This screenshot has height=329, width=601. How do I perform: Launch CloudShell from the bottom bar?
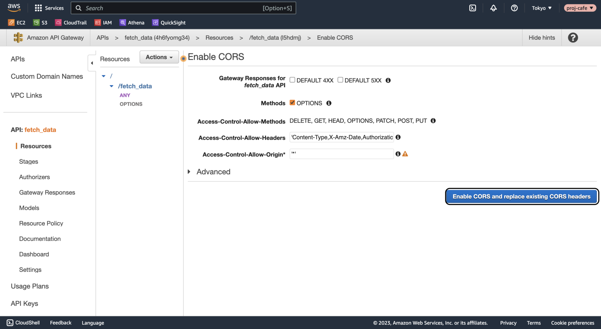click(23, 323)
